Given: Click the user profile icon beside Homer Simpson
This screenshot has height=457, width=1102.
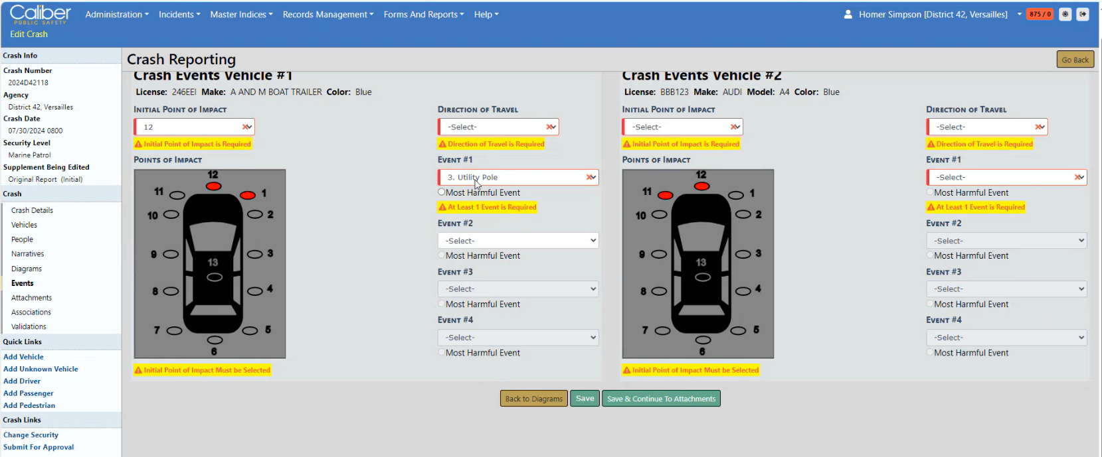Looking at the screenshot, I should 848,15.
